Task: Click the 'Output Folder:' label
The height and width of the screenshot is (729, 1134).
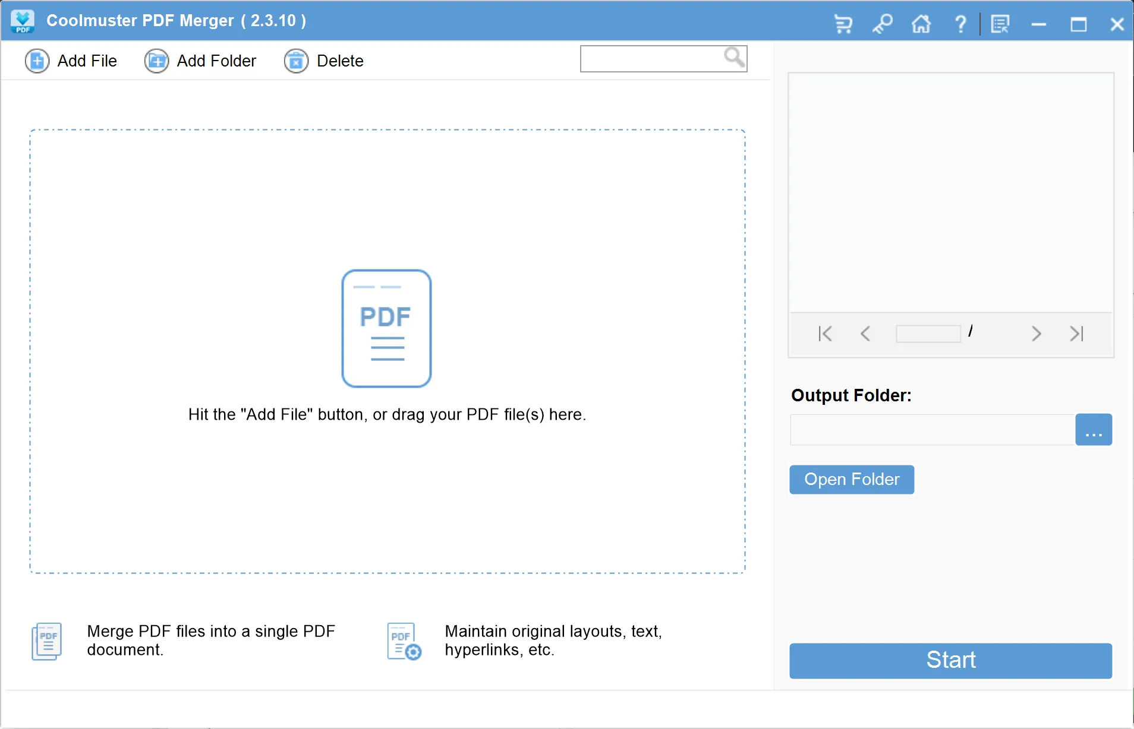Action: tap(851, 395)
